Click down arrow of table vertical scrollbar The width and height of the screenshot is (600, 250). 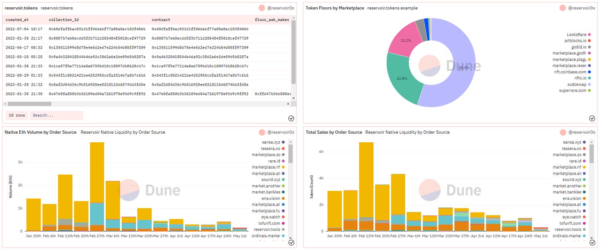[x=293, y=98]
